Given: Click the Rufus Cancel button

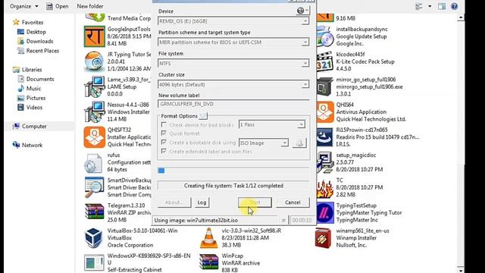Looking at the screenshot, I should click(293, 202).
